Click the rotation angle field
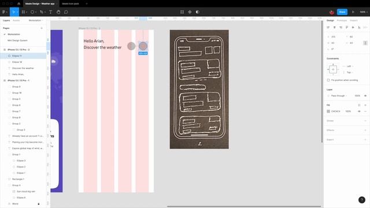The image size is (370, 208). [x=335, y=49]
